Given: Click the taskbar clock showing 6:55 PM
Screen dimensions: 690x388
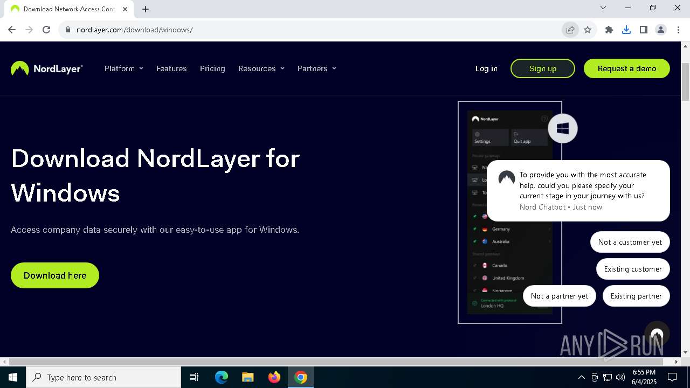Looking at the screenshot, I should pyautogui.click(x=644, y=377).
